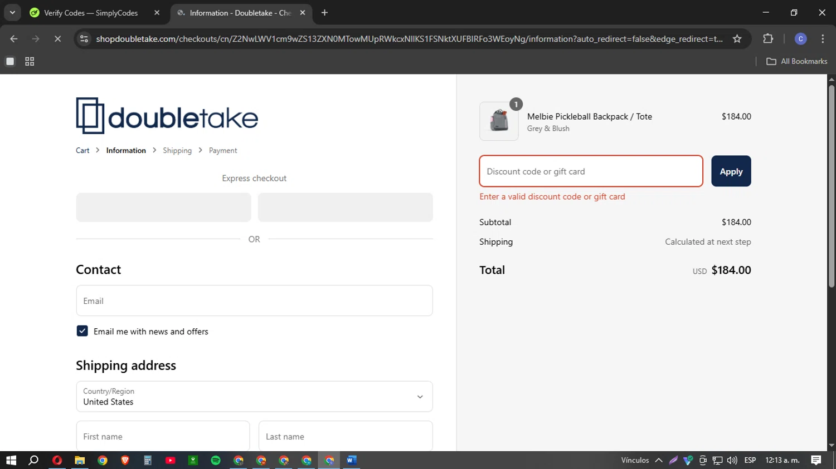Close the Verify Codes — SimplyCodes tab
The height and width of the screenshot is (469, 836).
[x=157, y=13]
